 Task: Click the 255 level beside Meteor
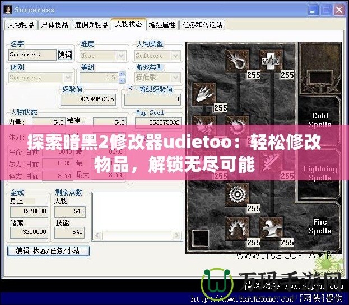tap(254, 209)
